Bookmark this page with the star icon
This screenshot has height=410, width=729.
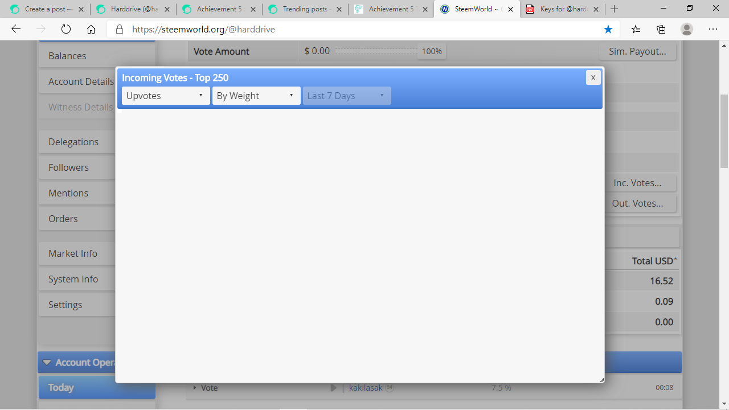608,29
